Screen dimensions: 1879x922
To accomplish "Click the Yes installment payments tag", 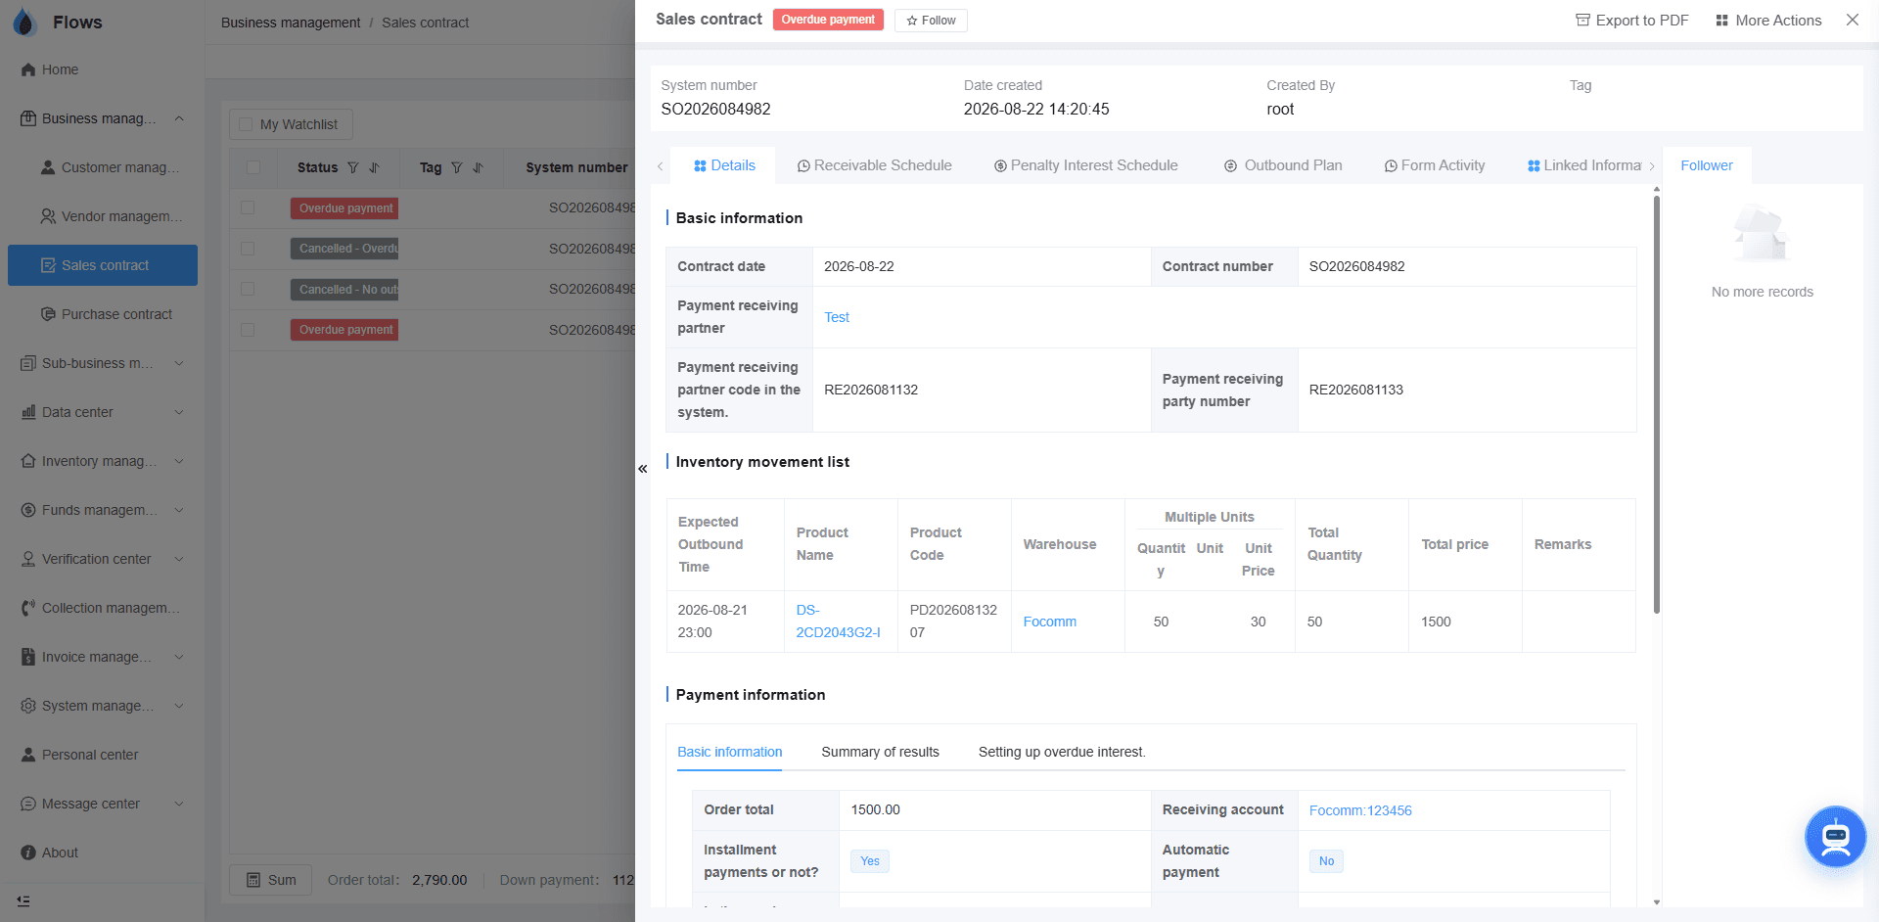I will coord(870,861).
